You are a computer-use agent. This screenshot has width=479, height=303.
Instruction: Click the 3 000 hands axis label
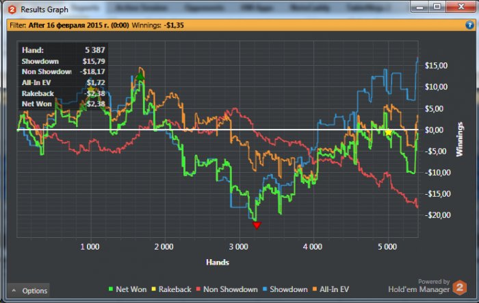(239, 247)
